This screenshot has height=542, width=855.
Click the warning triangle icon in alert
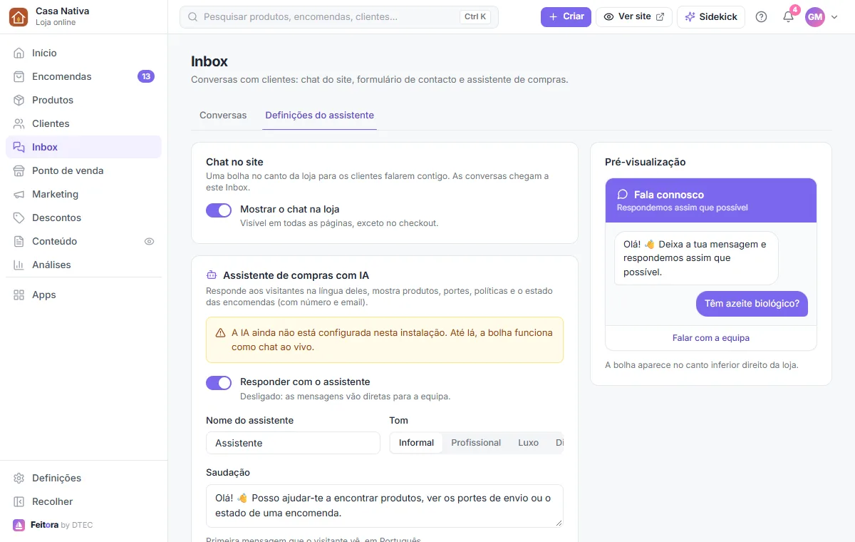220,333
